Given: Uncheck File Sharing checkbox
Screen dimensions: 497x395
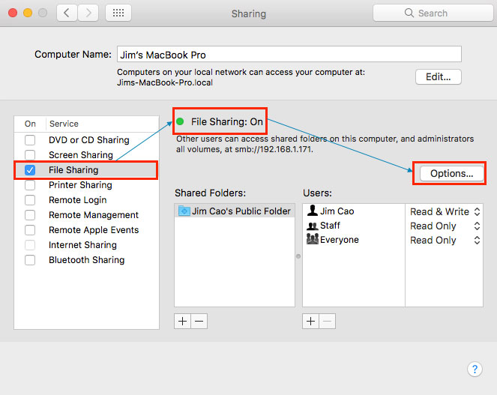Looking at the screenshot, I should [30, 170].
